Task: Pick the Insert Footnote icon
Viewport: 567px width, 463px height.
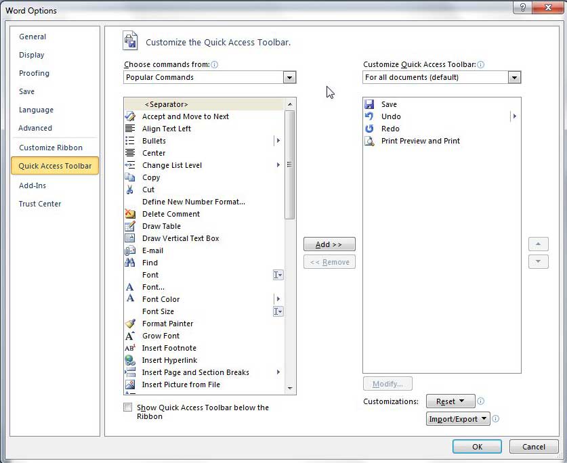Action: click(130, 348)
